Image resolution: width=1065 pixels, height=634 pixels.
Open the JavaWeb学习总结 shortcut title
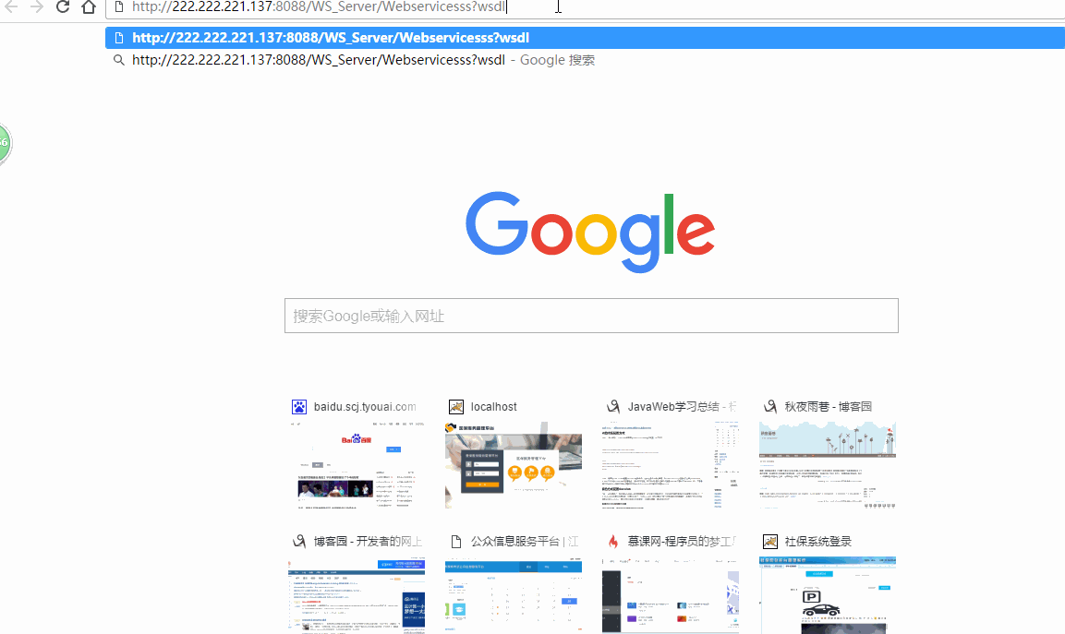coord(682,407)
